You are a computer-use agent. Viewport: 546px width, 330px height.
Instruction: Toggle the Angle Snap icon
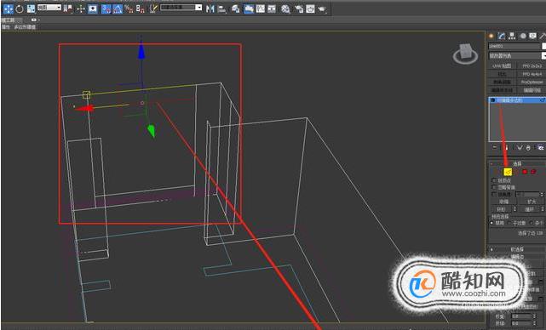pos(118,9)
